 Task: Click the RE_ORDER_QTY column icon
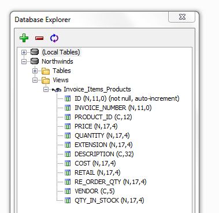(68, 182)
